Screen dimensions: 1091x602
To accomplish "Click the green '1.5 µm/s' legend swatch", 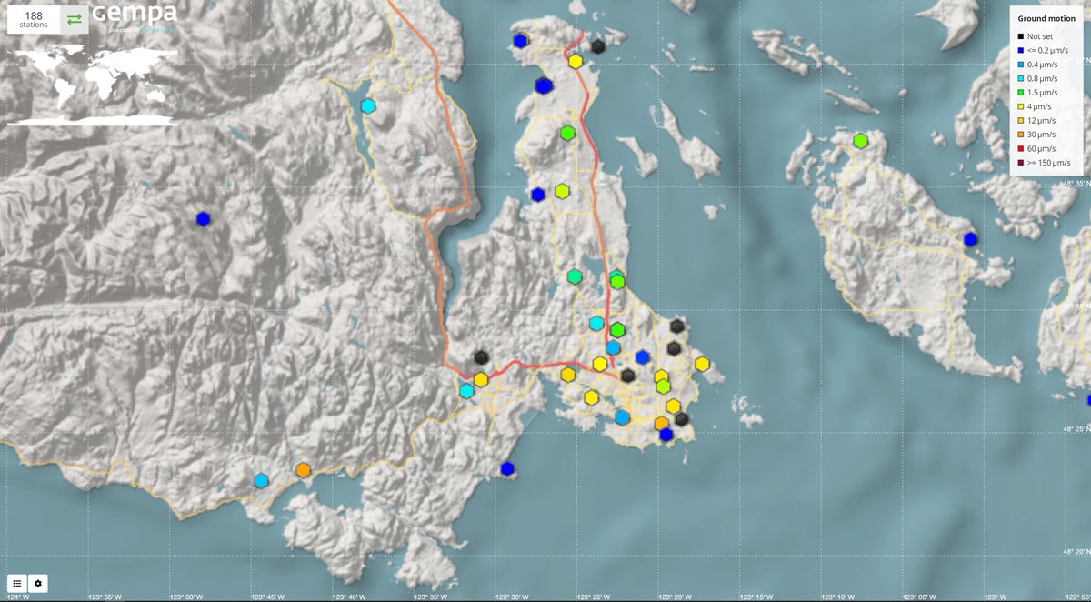I will coord(1022,92).
